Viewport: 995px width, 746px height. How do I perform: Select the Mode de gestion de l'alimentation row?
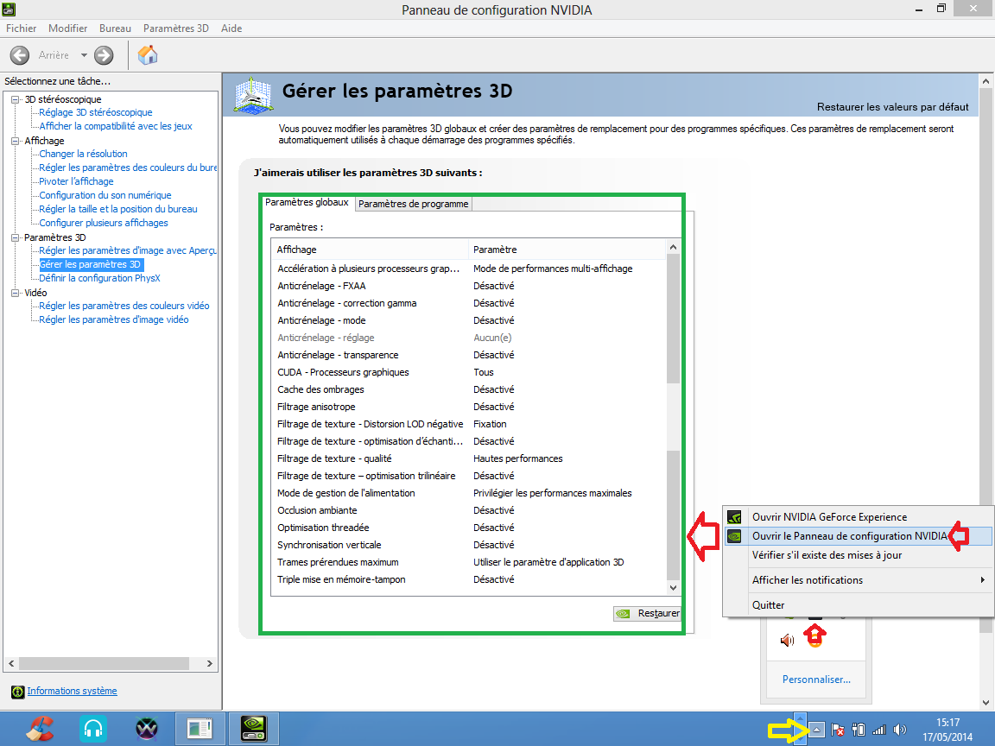point(469,493)
